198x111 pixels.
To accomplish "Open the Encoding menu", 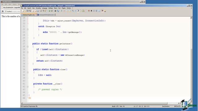I will (x=38, y=8).
